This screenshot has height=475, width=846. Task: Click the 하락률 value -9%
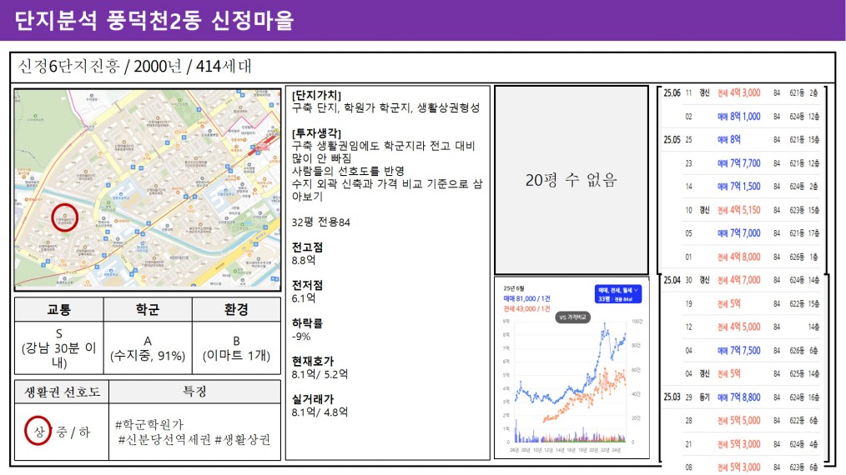point(301,337)
